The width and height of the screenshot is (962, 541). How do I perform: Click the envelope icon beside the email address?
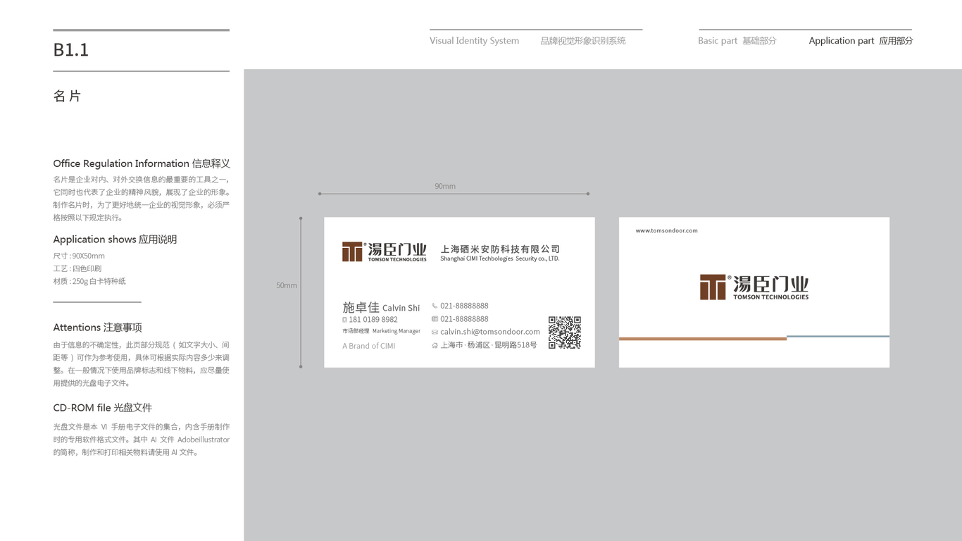[435, 332]
